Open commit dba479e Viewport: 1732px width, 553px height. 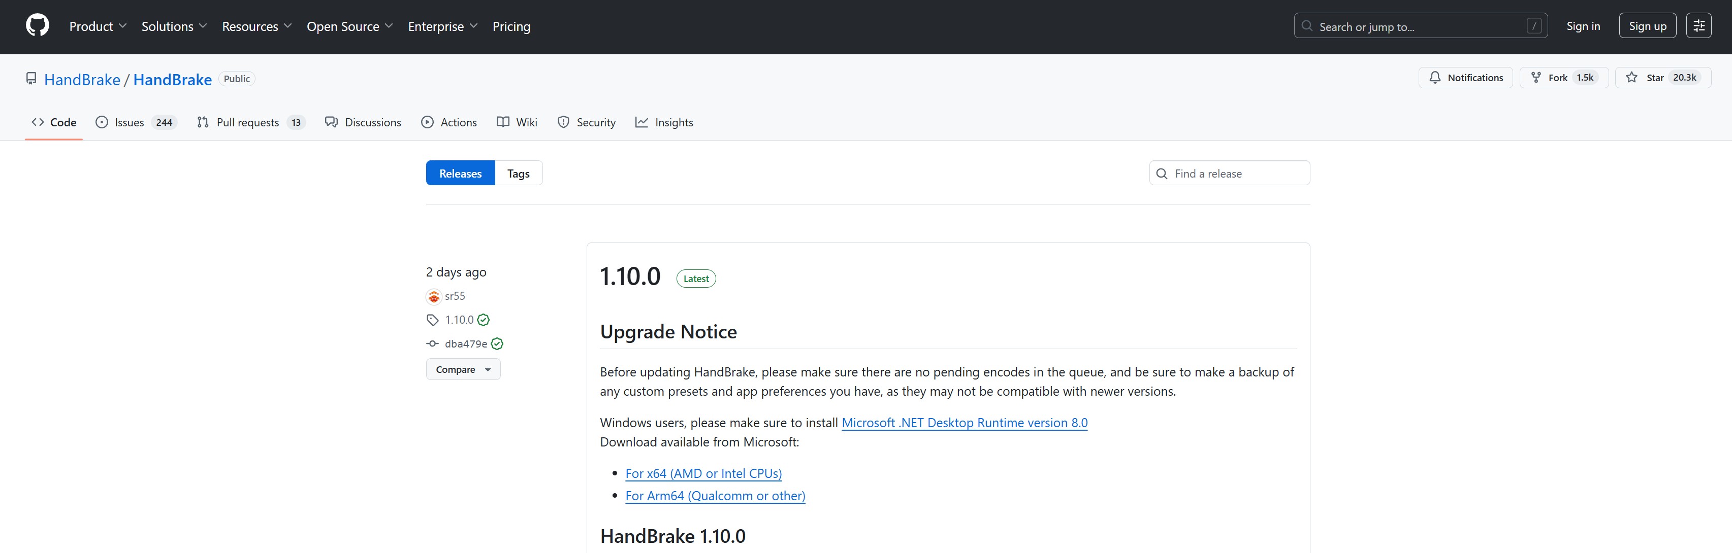466,344
